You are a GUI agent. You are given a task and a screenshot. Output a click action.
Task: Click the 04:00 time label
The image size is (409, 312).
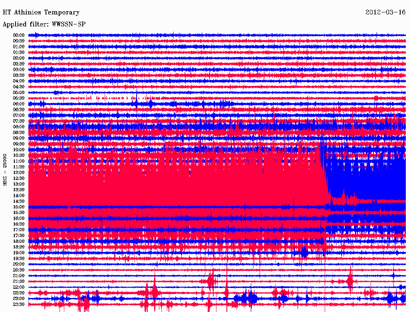point(19,81)
